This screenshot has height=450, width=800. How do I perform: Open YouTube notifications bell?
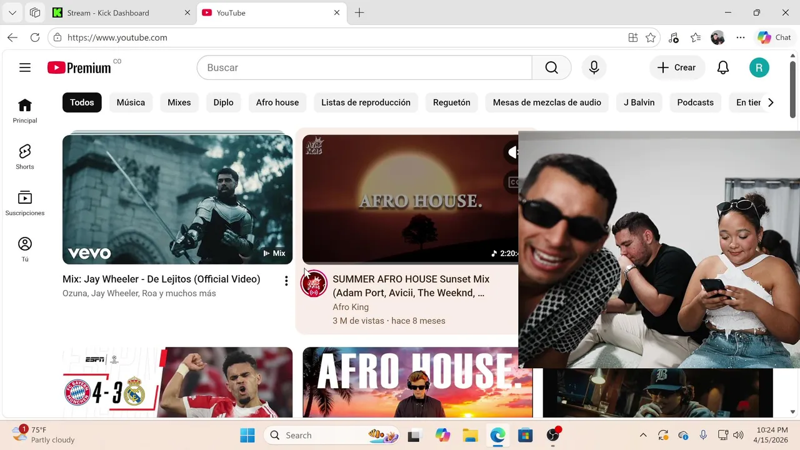723,67
